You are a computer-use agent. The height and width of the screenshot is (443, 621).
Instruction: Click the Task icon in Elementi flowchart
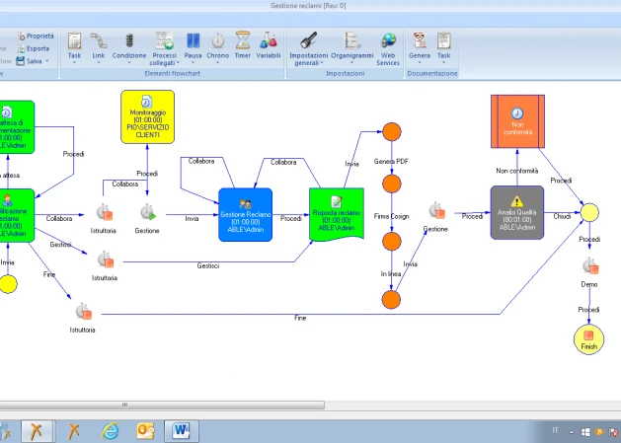[74, 40]
